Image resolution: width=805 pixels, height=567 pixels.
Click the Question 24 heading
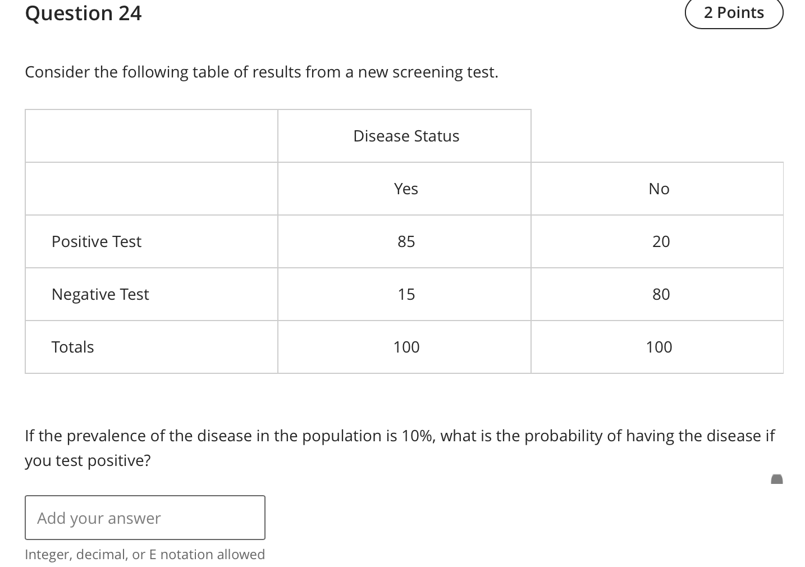pyautogui.click(x=83, y=12)
